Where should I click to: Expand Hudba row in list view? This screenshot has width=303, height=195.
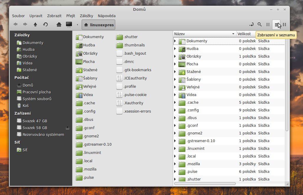[175, 49]
